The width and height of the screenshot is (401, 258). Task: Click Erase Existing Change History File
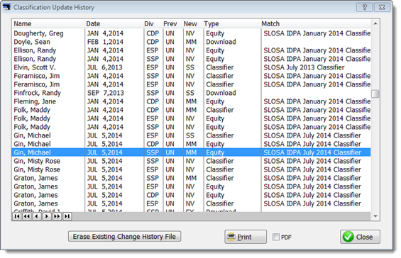click(124, 236)
